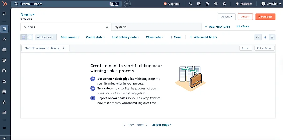Open the settings gear icon
Image resolution: width=283 pixels, height=140 pixels.
click(216, 4)
